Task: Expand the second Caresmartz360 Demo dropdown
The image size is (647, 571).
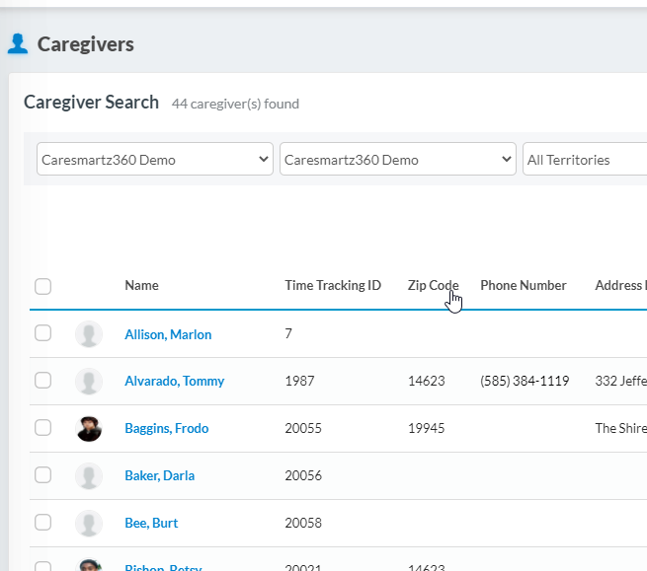Action: point(397,160)
